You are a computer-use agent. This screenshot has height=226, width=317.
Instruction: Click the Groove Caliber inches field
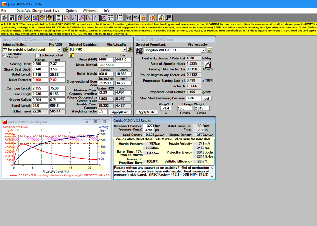tap(40, 100)
